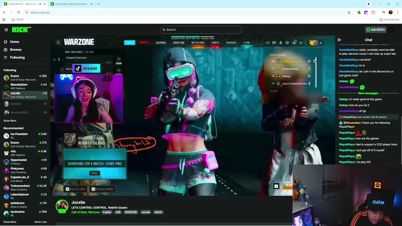The width and height of the screenshot is (402, 226).
Task: Open xQc's ARC Raiders channel
Action: pyautogui.click(x=25, y=153)
